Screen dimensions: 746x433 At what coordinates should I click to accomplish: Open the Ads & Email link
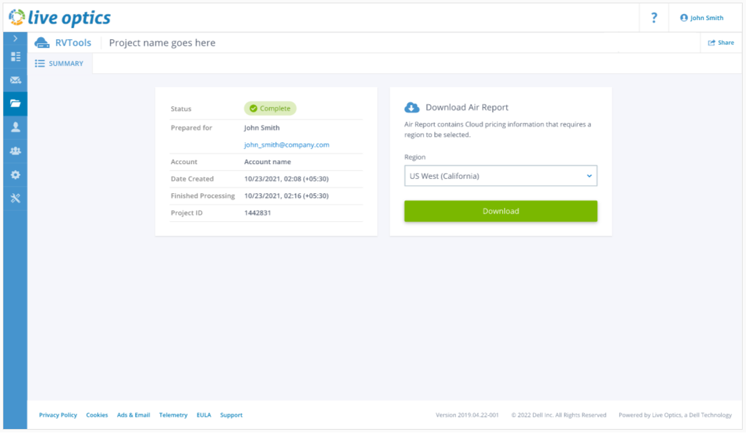[x=133, y=415]
